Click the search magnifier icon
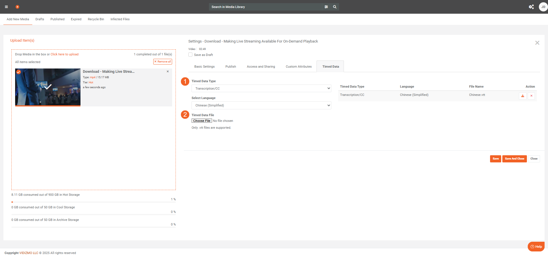This screenshot has height=260, width=548. click(x=335, y=7)
